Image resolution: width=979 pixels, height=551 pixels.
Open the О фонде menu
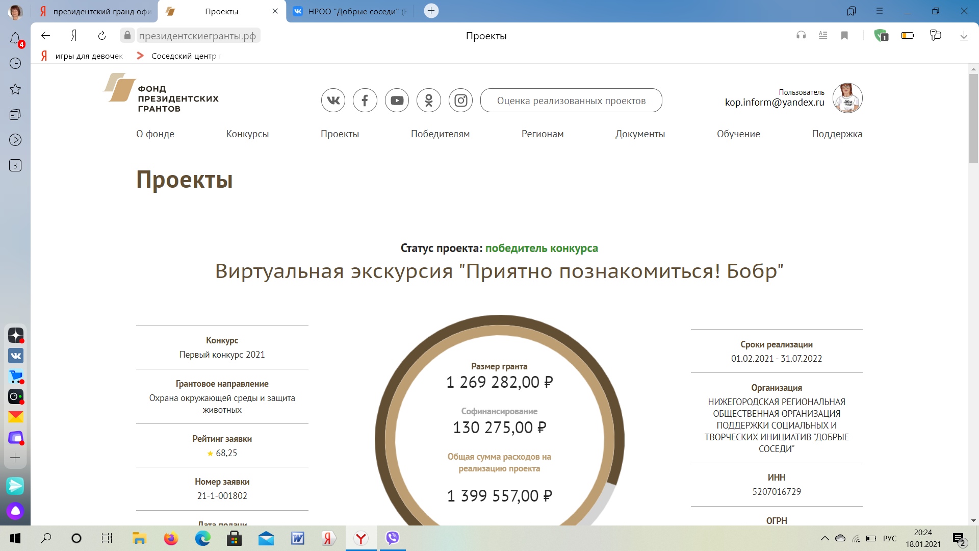point(155,134)
